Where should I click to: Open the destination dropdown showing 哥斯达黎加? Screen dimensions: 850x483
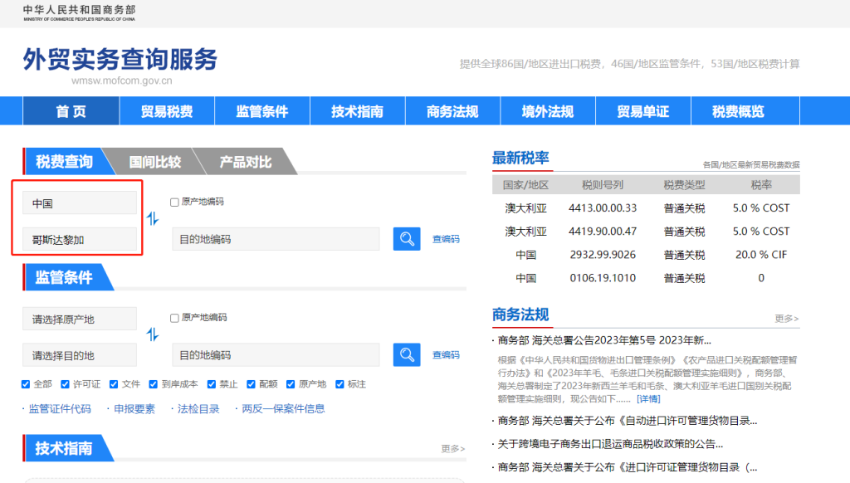tap(80, 240)
